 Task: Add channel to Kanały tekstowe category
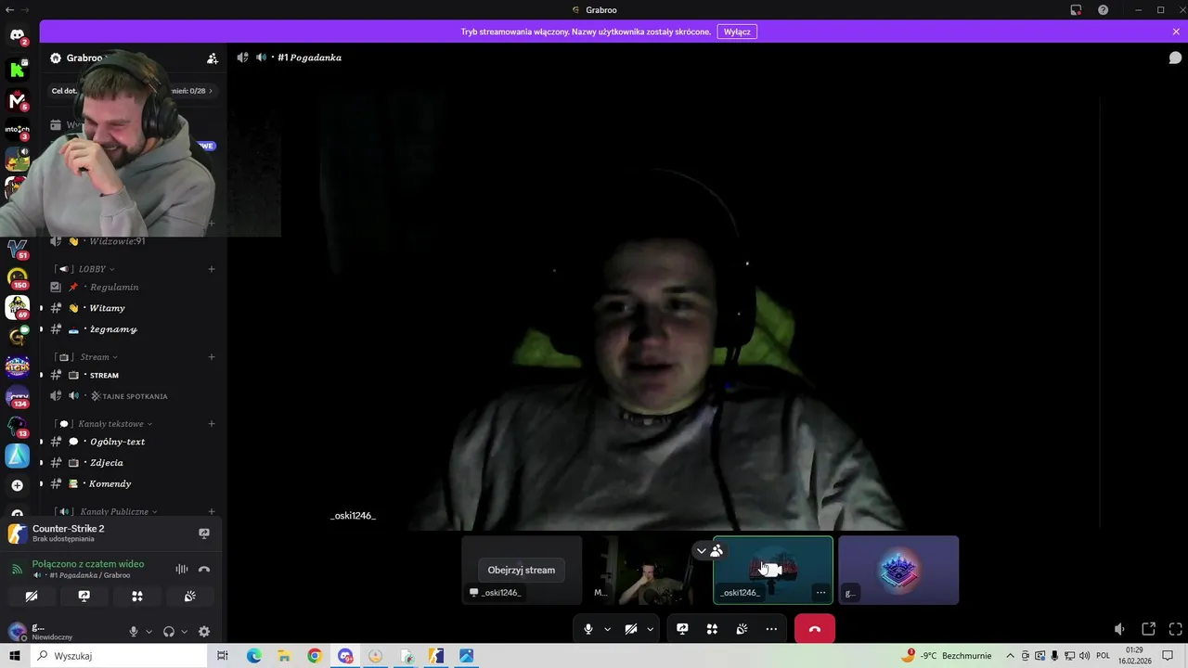coord(212,424)
